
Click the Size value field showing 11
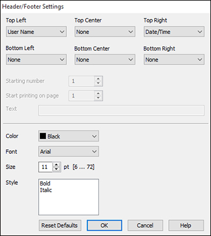coord(46,167)
